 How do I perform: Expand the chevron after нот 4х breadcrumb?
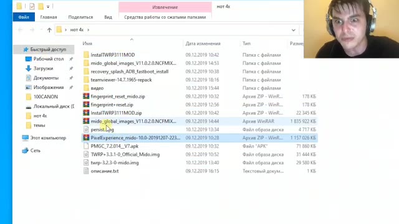click(x=89, y=30)
